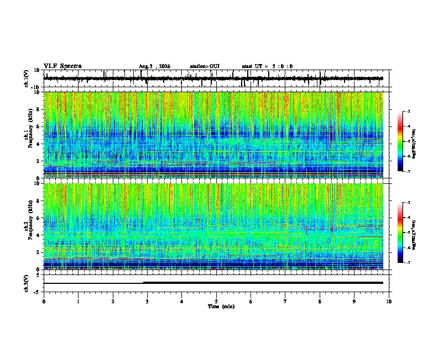
Task: Click time tick label '0' on bottom axis
Action: click(44, 302)
